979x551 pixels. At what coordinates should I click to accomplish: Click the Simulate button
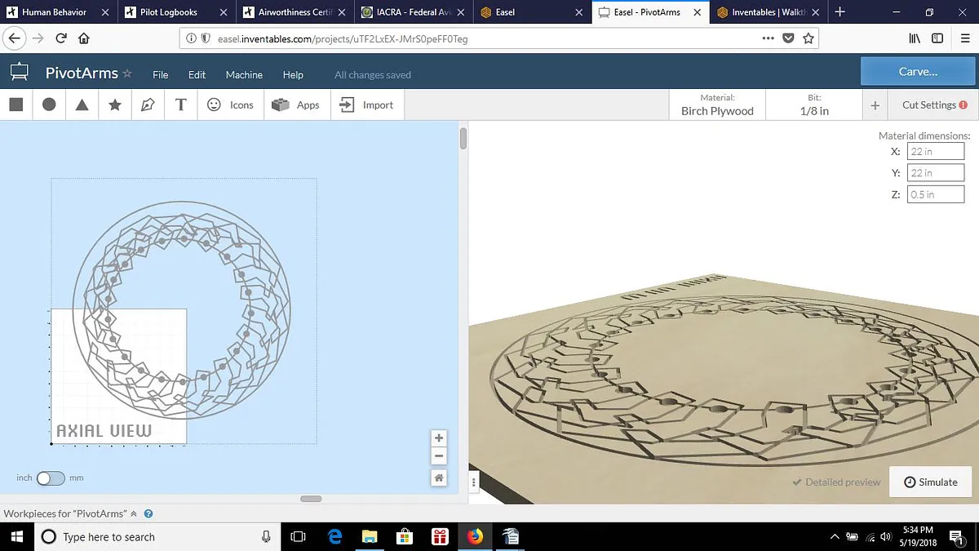coord(930,482)
